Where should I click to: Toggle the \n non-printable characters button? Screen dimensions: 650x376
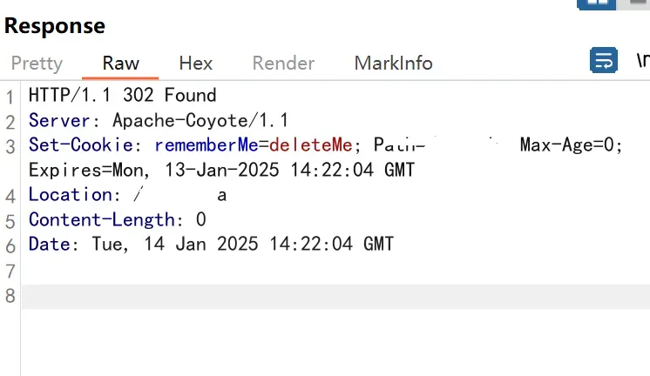pyautogui.click(x=642, y=61)
